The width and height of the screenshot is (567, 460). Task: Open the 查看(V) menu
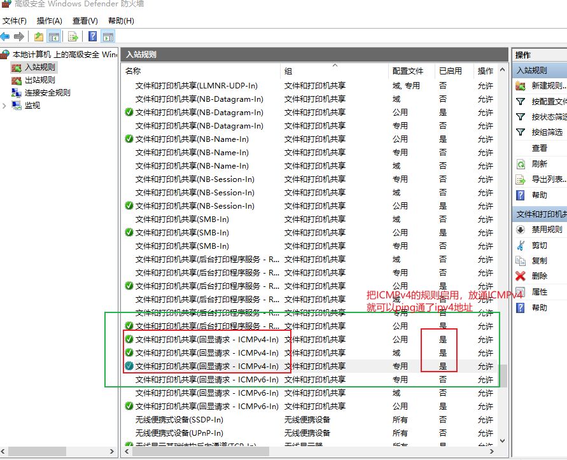pyautogui.click(x=85, y=21)
